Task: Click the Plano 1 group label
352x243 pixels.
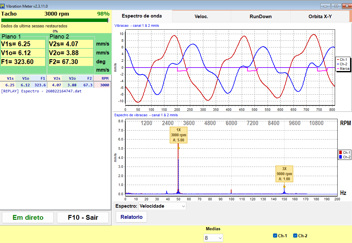Action: click(11, 36)
